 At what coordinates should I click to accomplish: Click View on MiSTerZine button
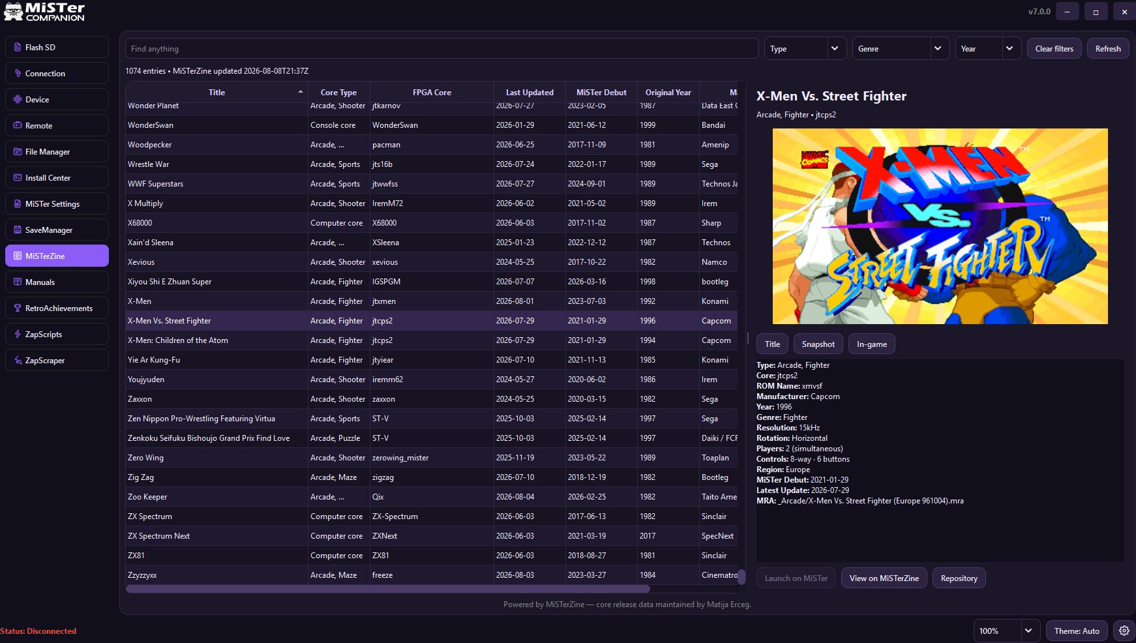point(884,578)
